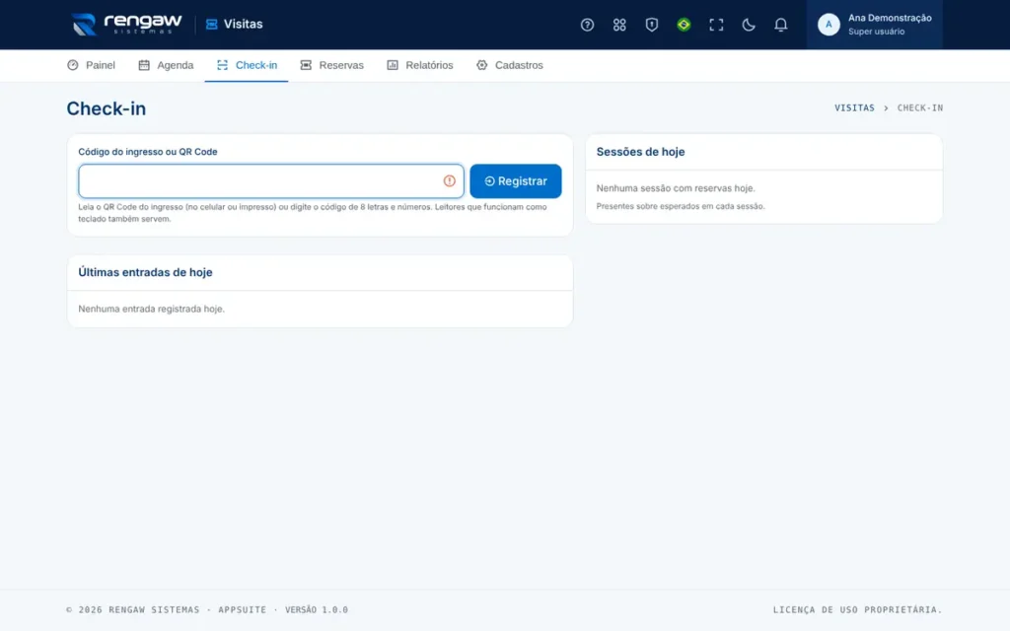Click the Últimas entradas de hoje heading

(x=145, y=272)
